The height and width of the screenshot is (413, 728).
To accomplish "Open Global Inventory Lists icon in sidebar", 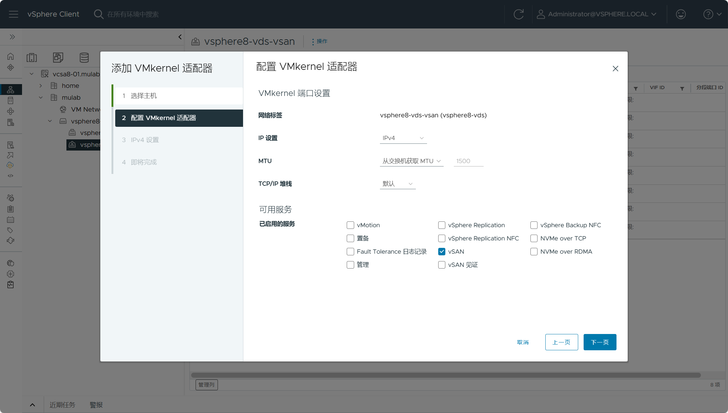I will click(11, 122).
